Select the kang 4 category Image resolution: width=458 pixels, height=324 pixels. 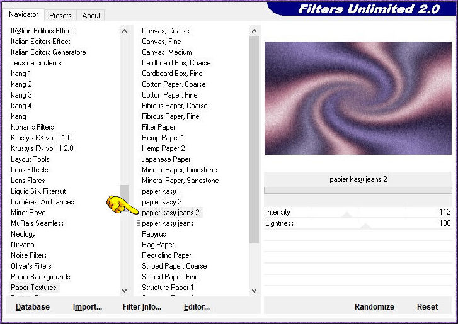21,106
